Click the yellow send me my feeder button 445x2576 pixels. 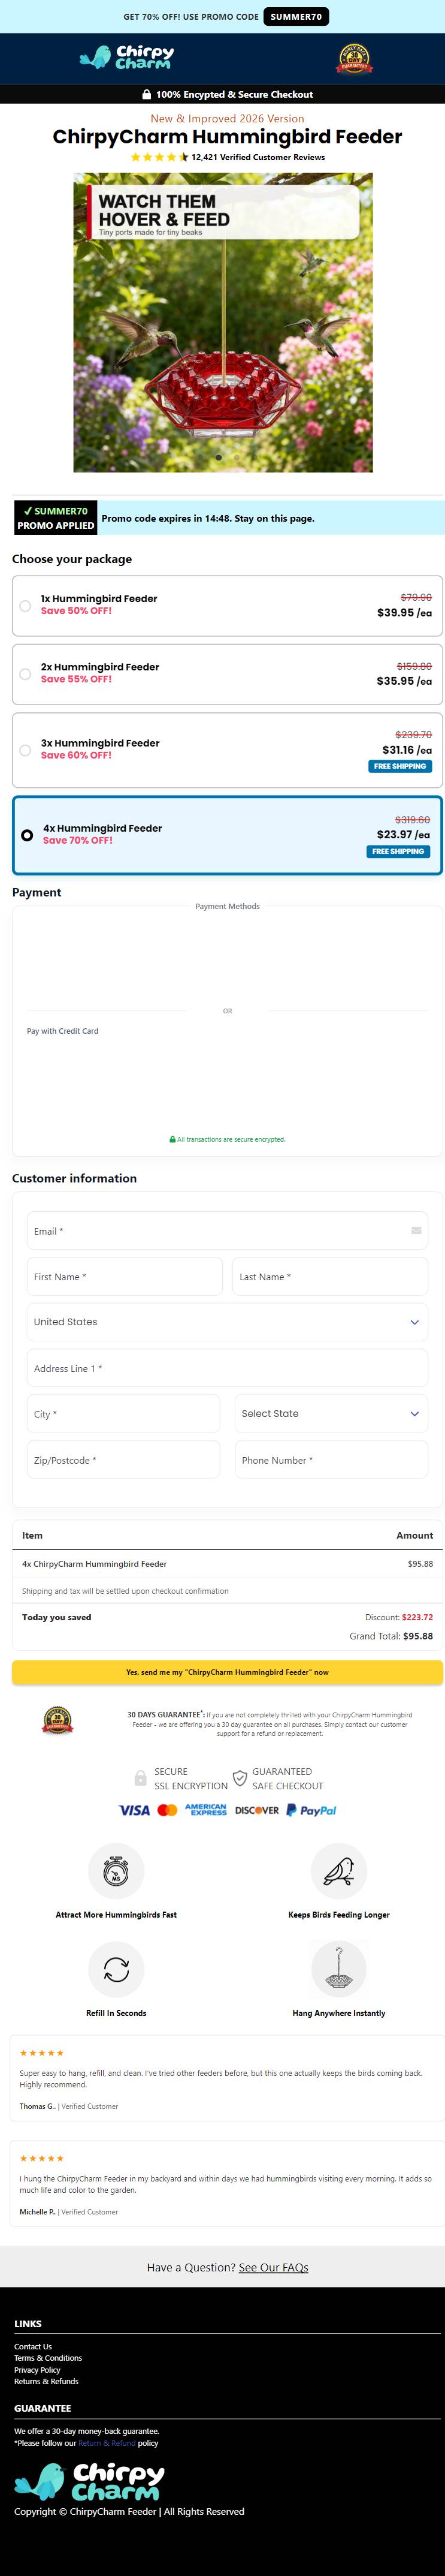click(x=226, y=1671)
